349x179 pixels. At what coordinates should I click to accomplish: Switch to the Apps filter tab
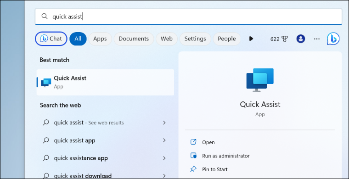coord(100,39)
